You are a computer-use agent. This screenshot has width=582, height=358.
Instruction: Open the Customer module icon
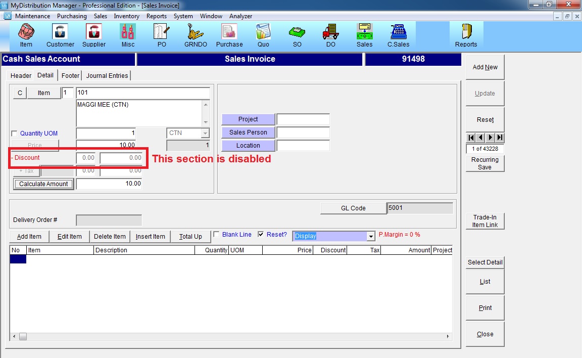pyautogui.click(x=60, y=34)
